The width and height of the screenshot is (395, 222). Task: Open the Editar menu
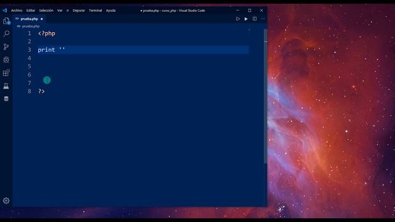tap(31, 10)
